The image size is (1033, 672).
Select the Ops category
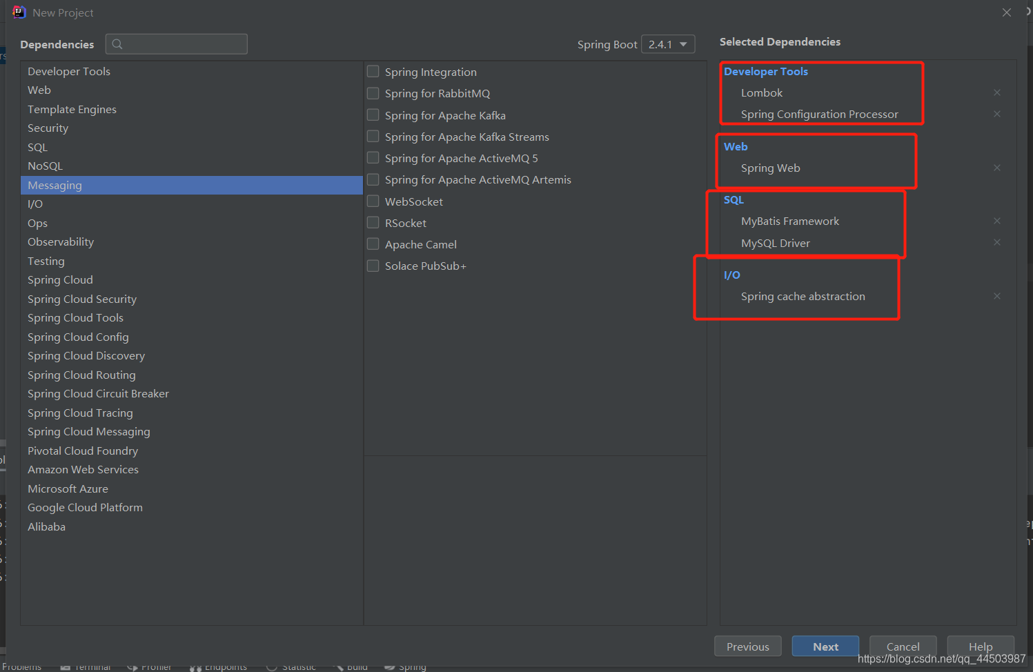[192, 223]
